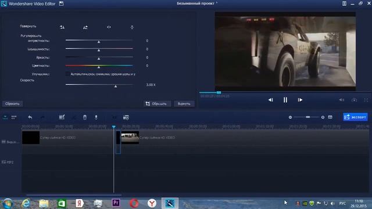
Task: Open the Обрезать crop tool
Action: coord(157,104)
